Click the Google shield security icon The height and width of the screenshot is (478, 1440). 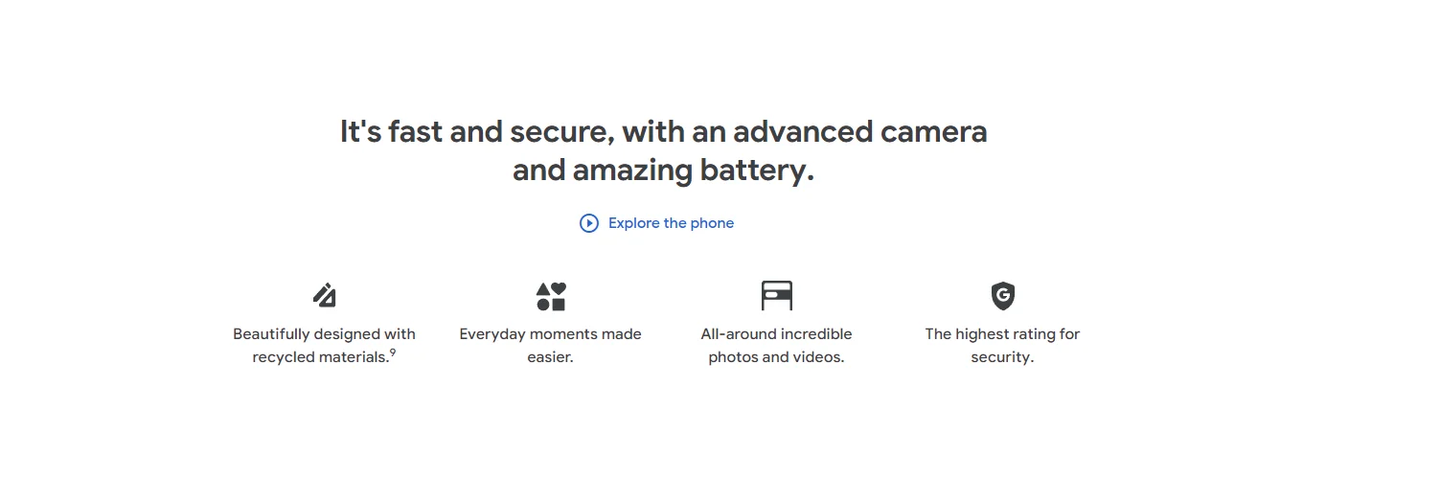pyautogui.click(x=1002, y=295)
